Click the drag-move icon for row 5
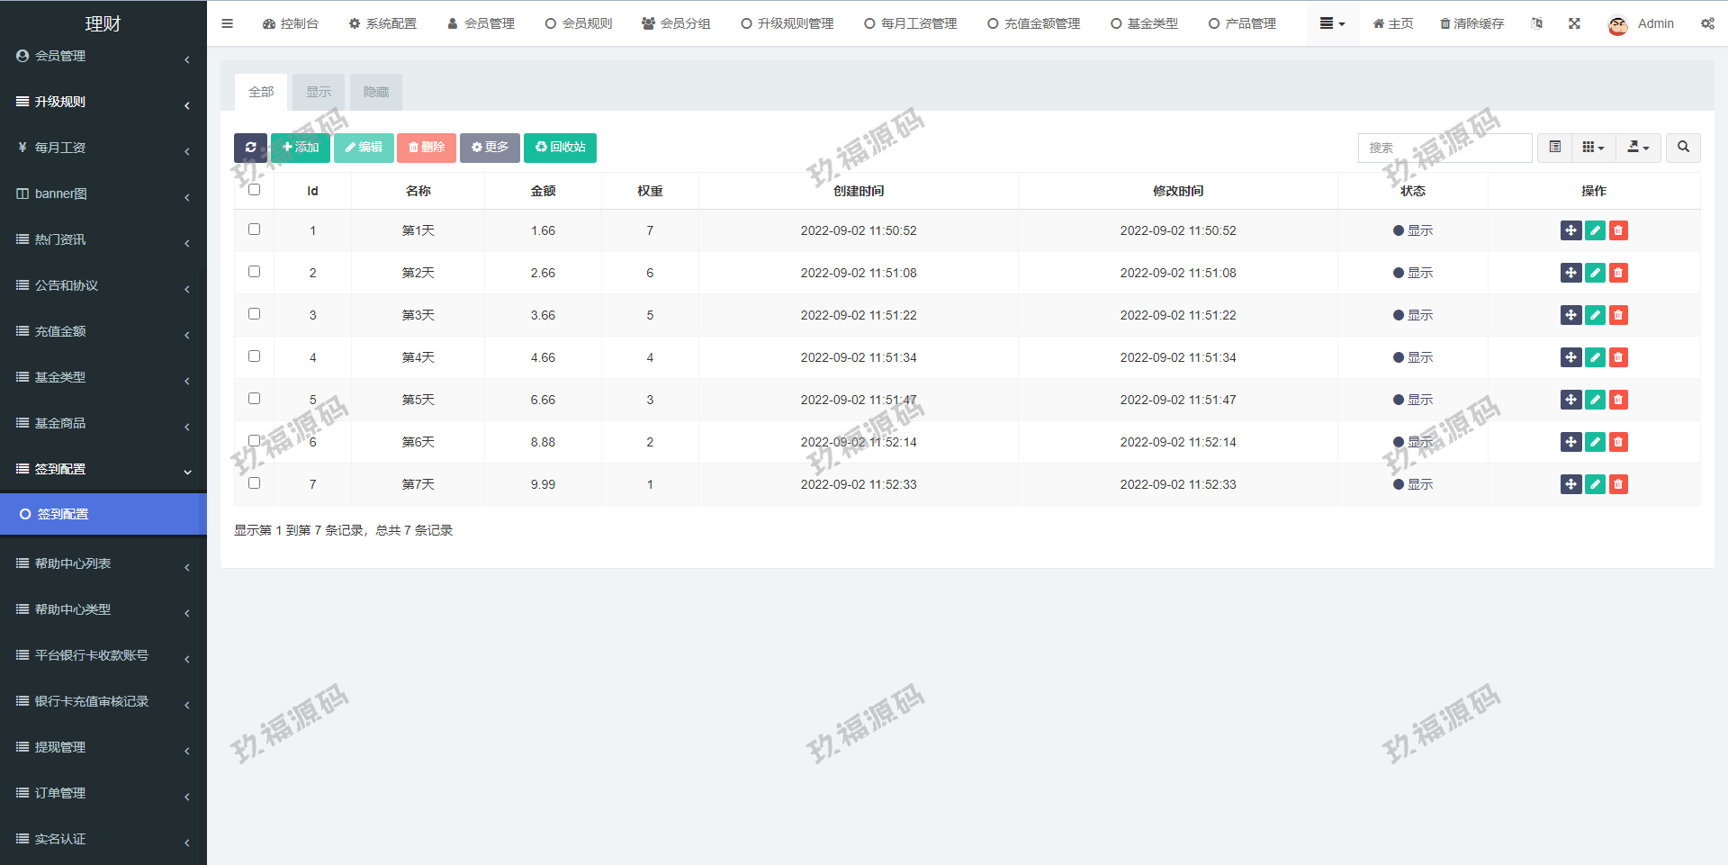This screenshot has height=865, width=1728. point(1570,400)
